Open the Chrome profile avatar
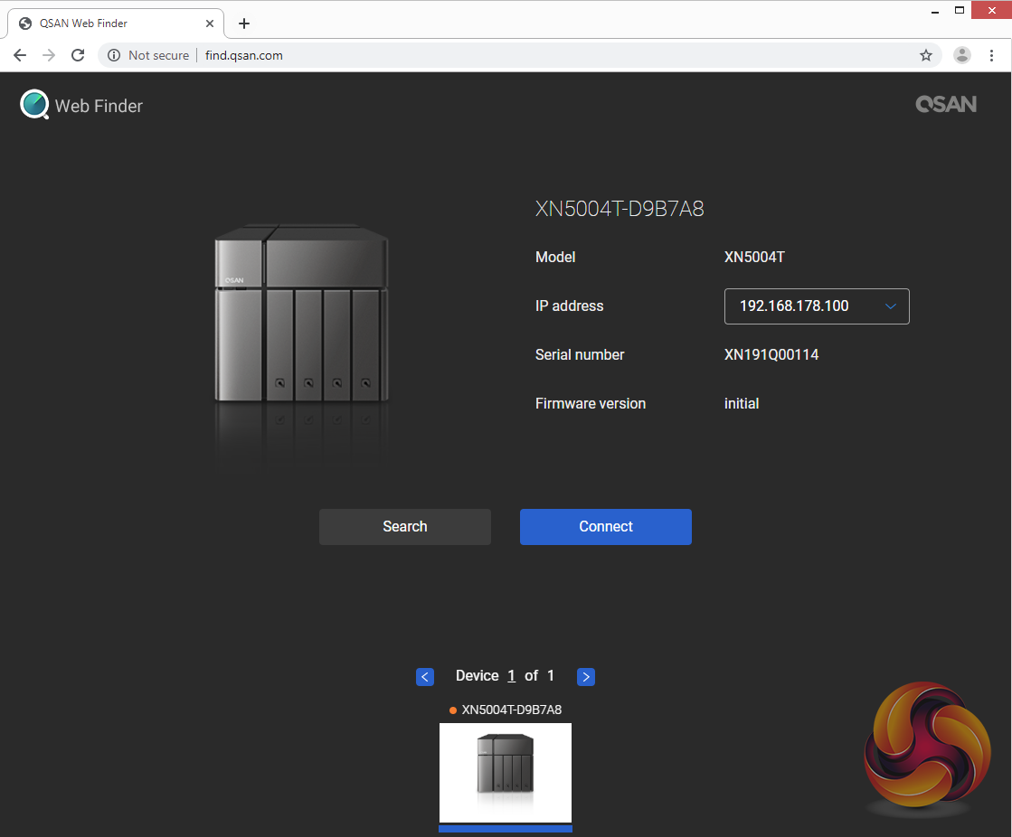 click(x=962, y=55)
